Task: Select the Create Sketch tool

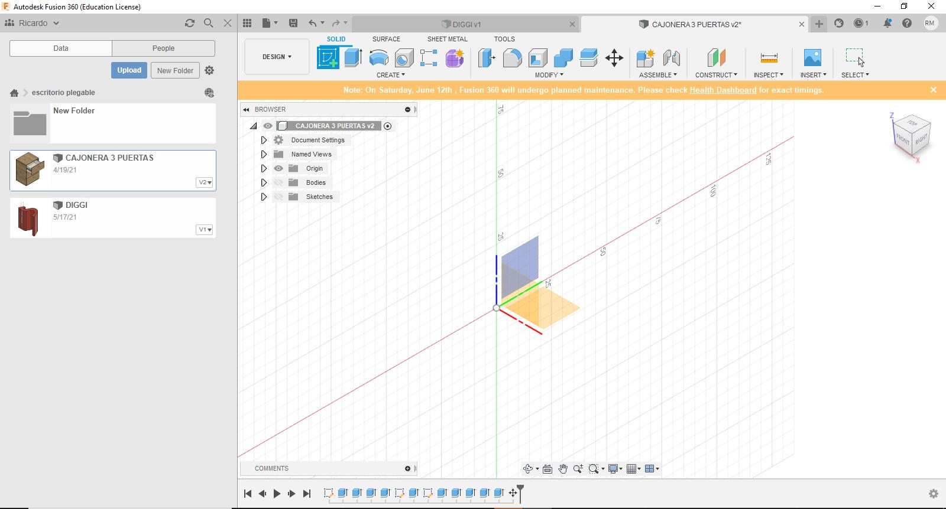Action: pos(328,58)
